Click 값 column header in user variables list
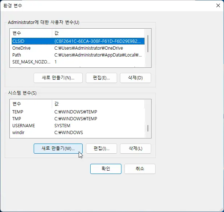 [98, 33]
